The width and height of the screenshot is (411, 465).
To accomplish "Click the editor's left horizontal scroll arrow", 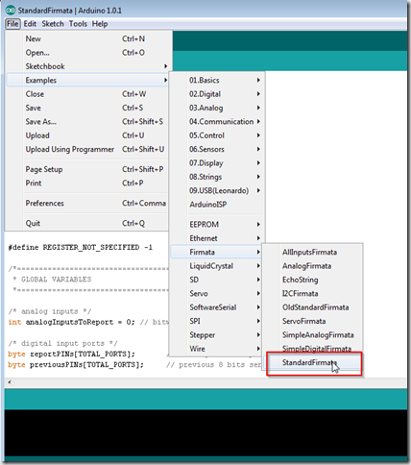I will [10, 381].
